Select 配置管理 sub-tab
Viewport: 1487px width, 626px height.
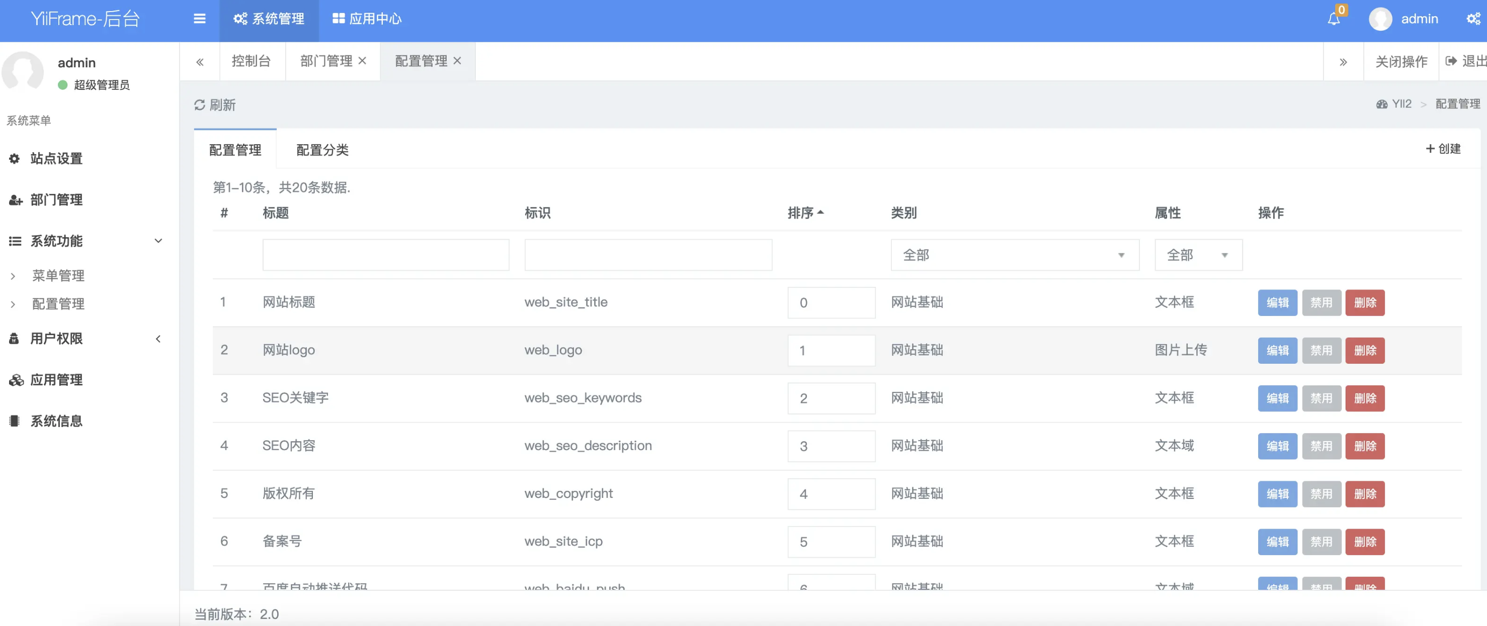[x=235, y=150]
